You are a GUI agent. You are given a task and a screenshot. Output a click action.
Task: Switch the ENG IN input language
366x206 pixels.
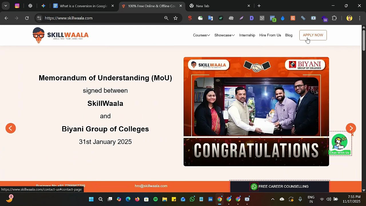click(311, 199)
